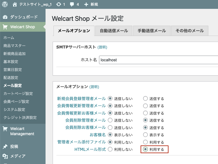
Task: Open テストサイト_wp_1 site name link
Action: [36, 5]
